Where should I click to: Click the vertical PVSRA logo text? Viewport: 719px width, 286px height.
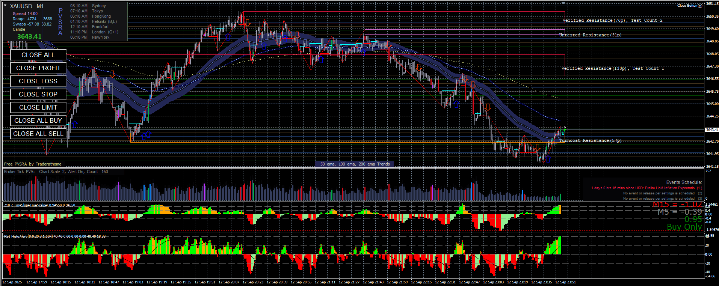point(60,22)
